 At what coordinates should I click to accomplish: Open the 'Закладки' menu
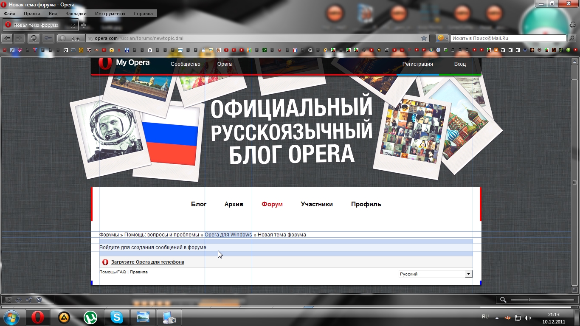coord(76,14)
